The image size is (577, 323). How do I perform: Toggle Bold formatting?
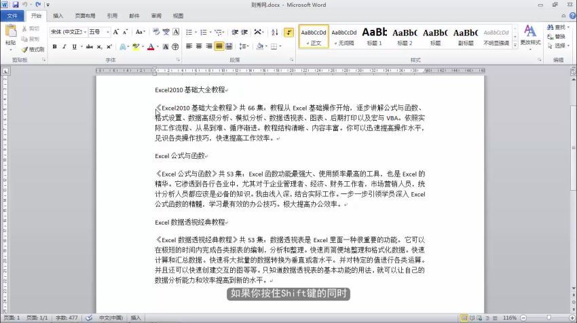(55, 47)
